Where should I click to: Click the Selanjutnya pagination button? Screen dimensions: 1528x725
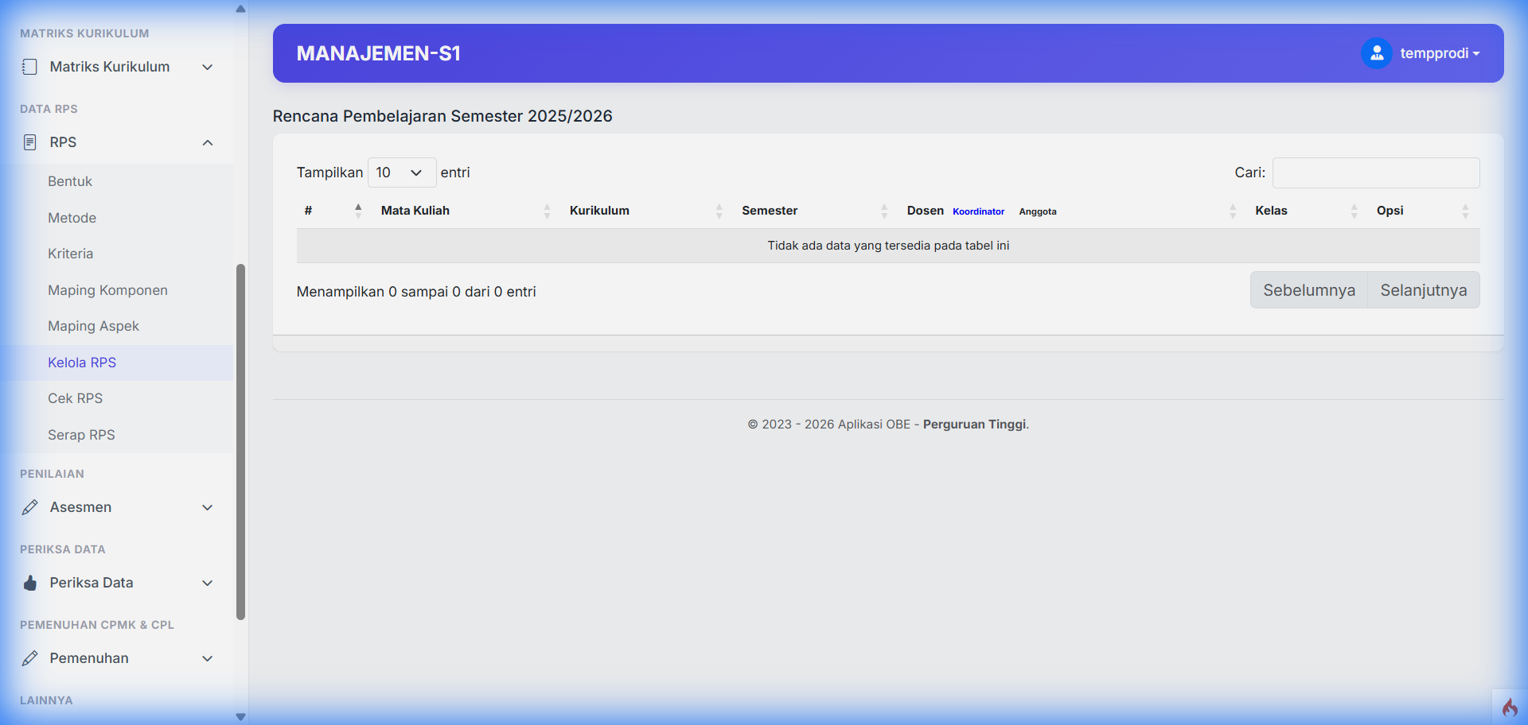(1423, 290)
